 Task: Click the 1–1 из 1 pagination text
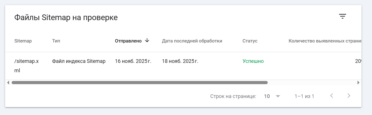(x=304, y=96)
